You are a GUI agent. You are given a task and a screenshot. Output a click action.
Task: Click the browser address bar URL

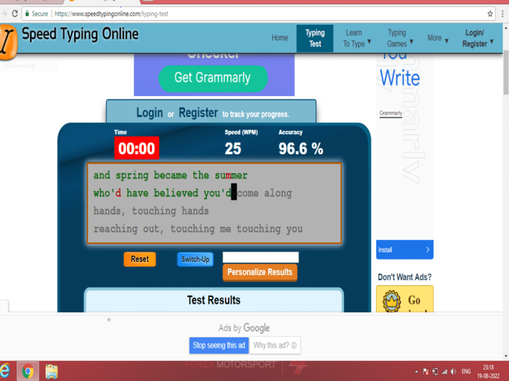pos(111,14)
